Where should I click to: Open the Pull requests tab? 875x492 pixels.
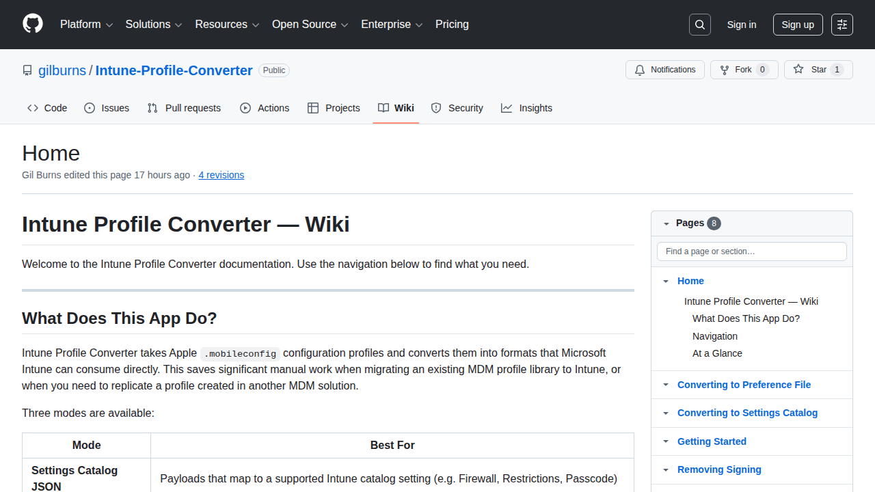click(x=184, y=108)
